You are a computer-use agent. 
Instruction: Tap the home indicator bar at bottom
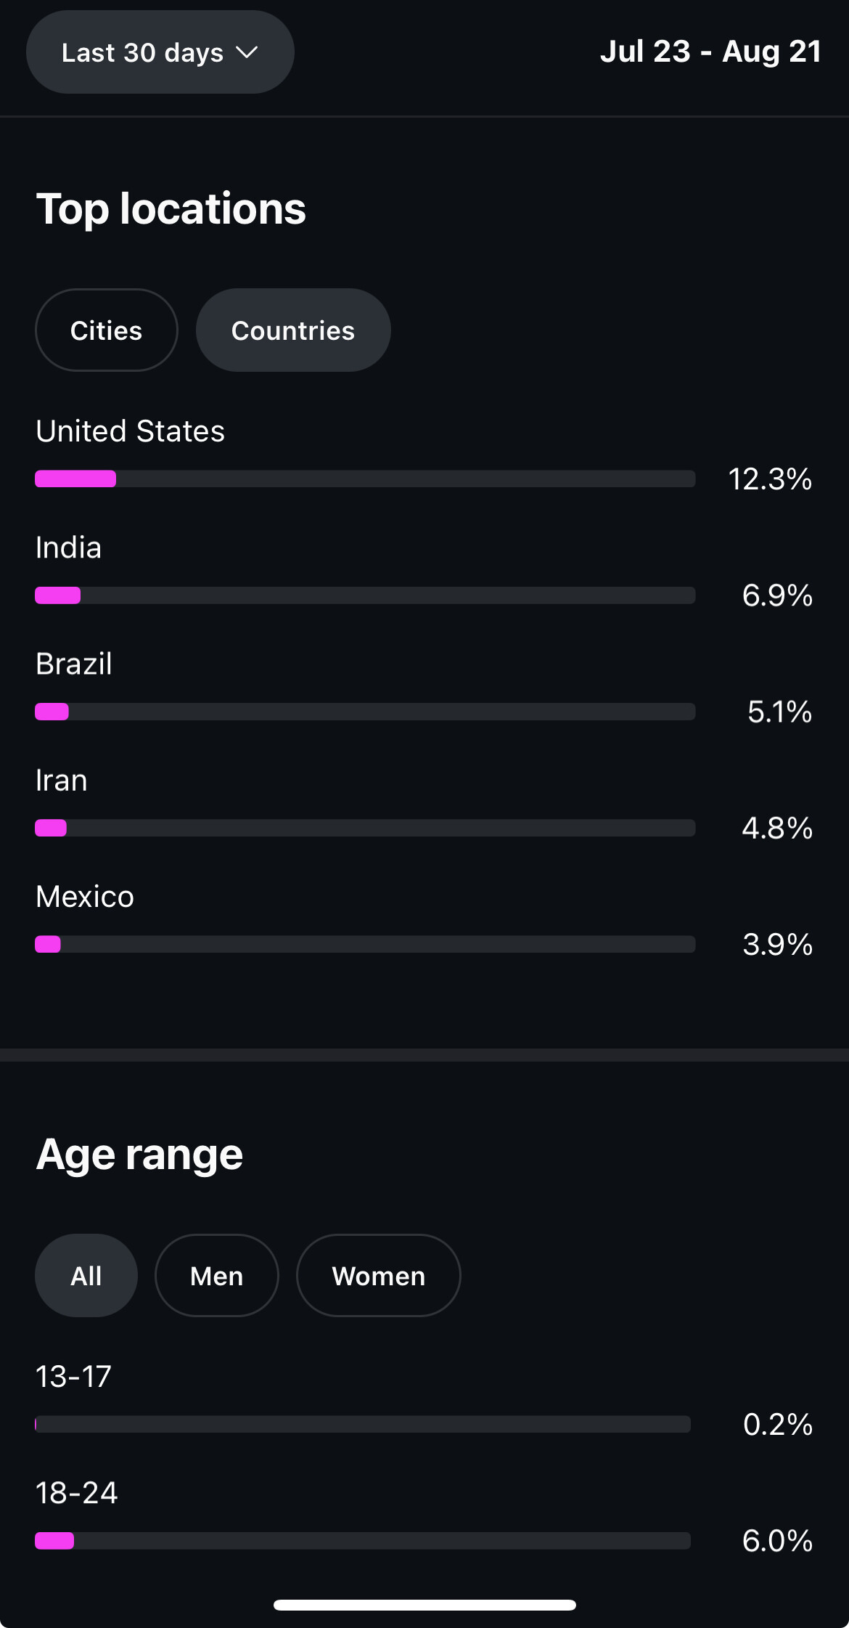coord(424,1605)
